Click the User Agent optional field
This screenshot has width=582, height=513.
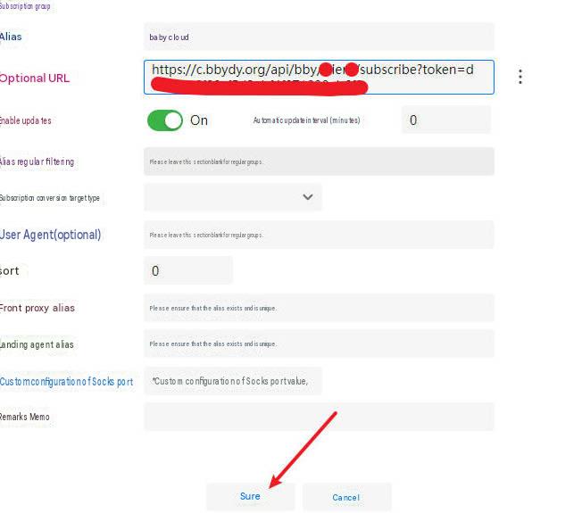coord(319,235)
